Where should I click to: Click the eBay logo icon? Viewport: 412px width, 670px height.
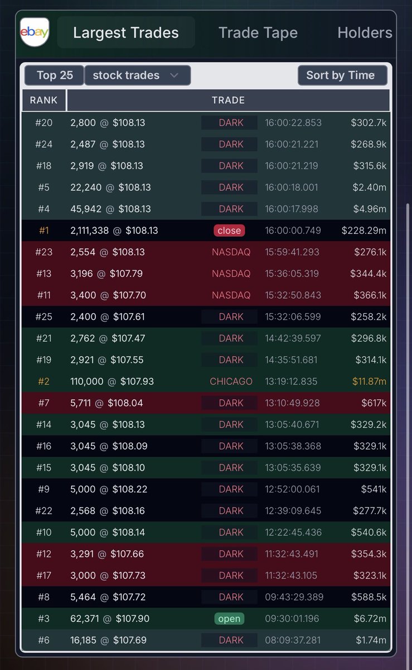coord(35,32)
